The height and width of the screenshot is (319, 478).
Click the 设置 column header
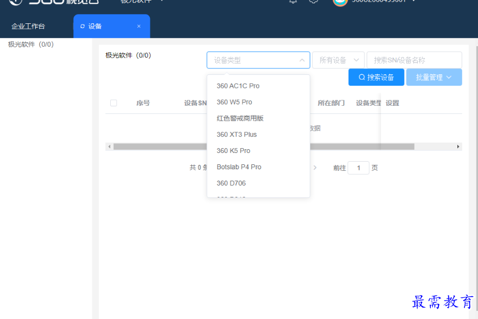[x=392, y=103]
